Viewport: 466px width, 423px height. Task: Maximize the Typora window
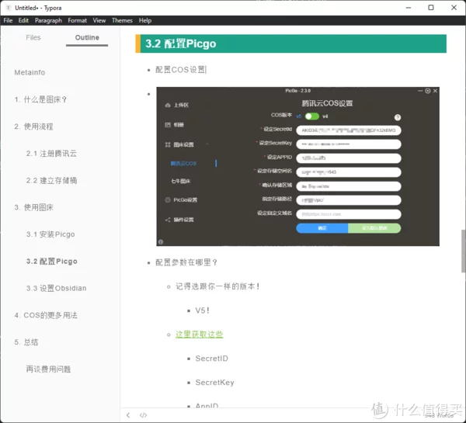pyautogui.click(x=431, y=8)
